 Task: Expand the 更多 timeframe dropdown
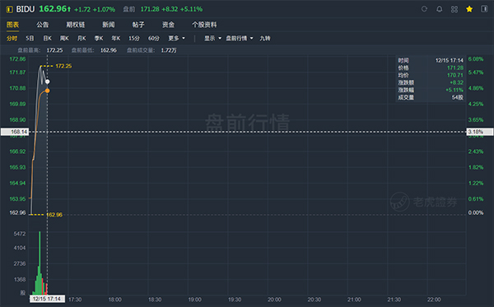coord(176,39)
